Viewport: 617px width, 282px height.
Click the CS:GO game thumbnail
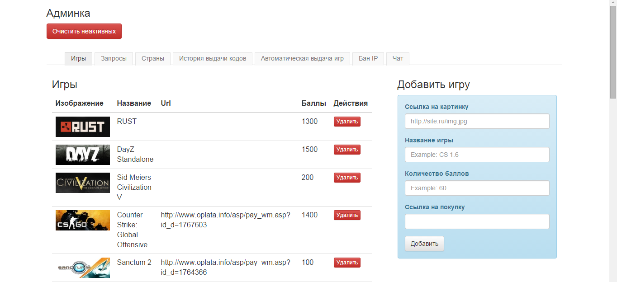[82, 220]
